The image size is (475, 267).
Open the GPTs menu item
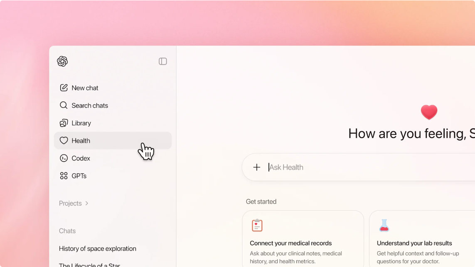tap(113, 176)
